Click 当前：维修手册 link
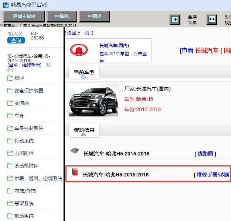Image resolution: width=231 pixels, height=221 pixels. pyautogui.click(x=24, y=65)
